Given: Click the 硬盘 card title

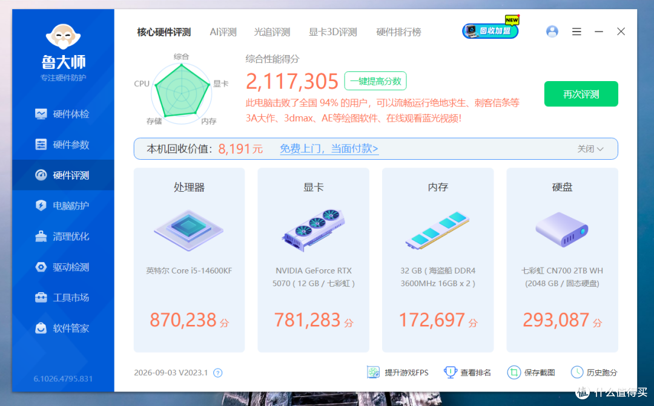Looking at the screenshot, I should (562, 187).
